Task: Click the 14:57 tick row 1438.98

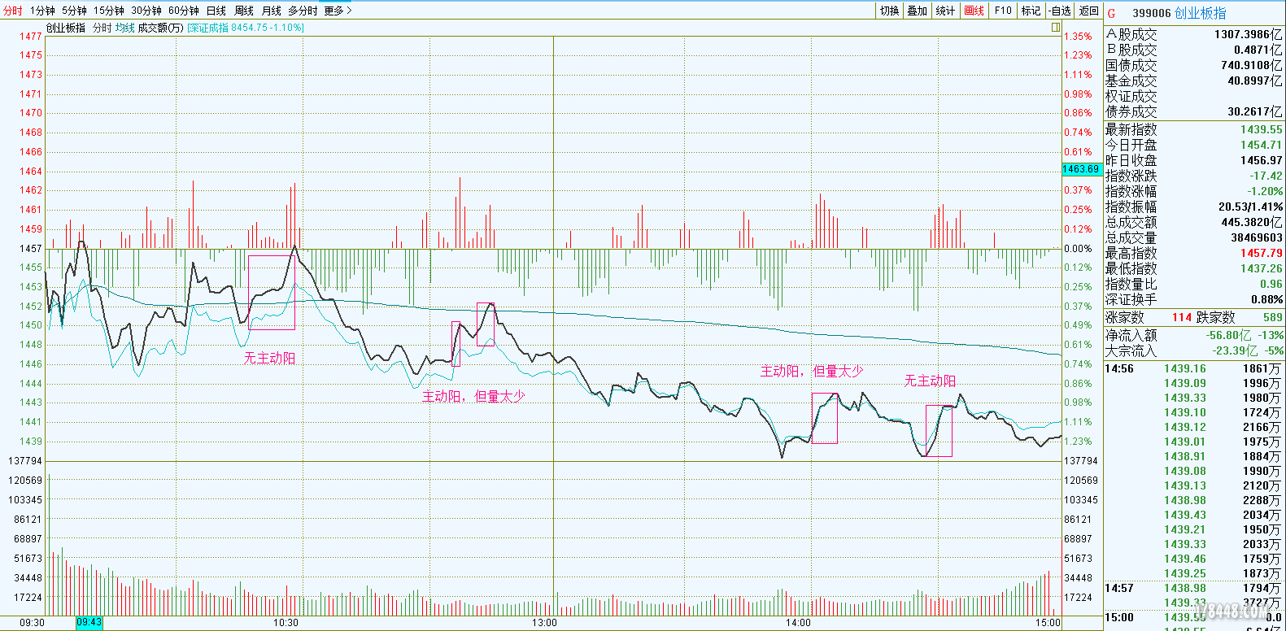Action: click(1194, 588)
